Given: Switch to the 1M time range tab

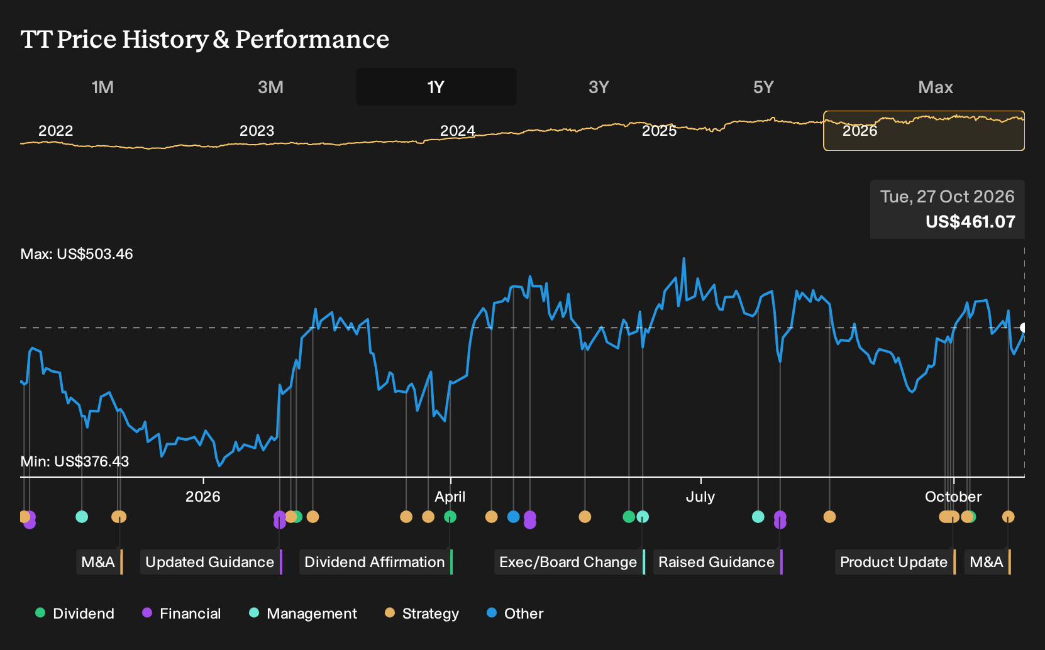Looking at the screenshot, I should [x=102, y=87].
